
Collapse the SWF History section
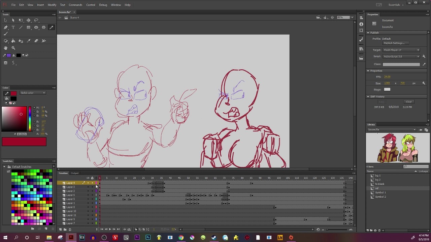(x=368, y=97)
